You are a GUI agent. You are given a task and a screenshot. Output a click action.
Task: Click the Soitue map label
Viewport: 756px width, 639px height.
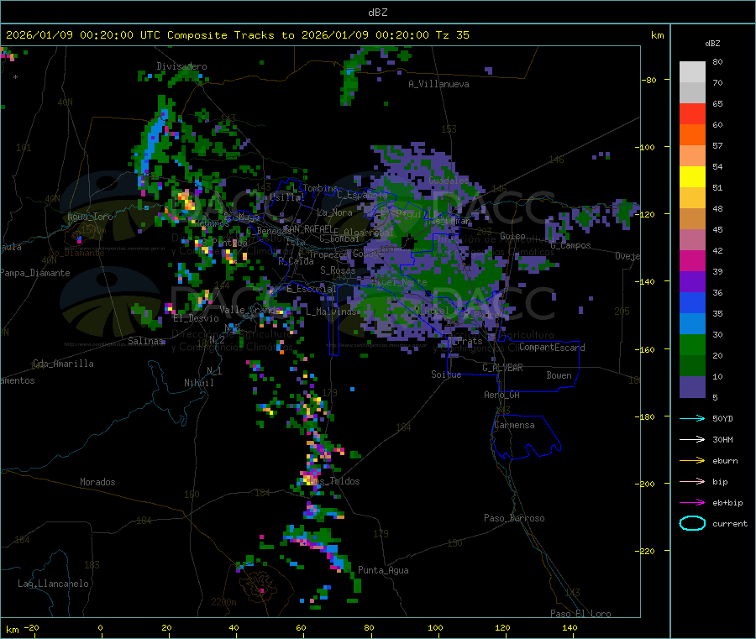coord(446,374)
